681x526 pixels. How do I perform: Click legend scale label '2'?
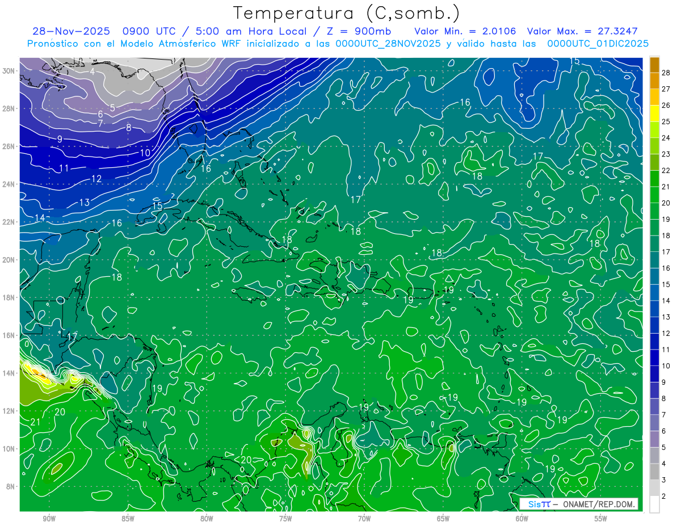pyautogui.click(x=664, y=496)
